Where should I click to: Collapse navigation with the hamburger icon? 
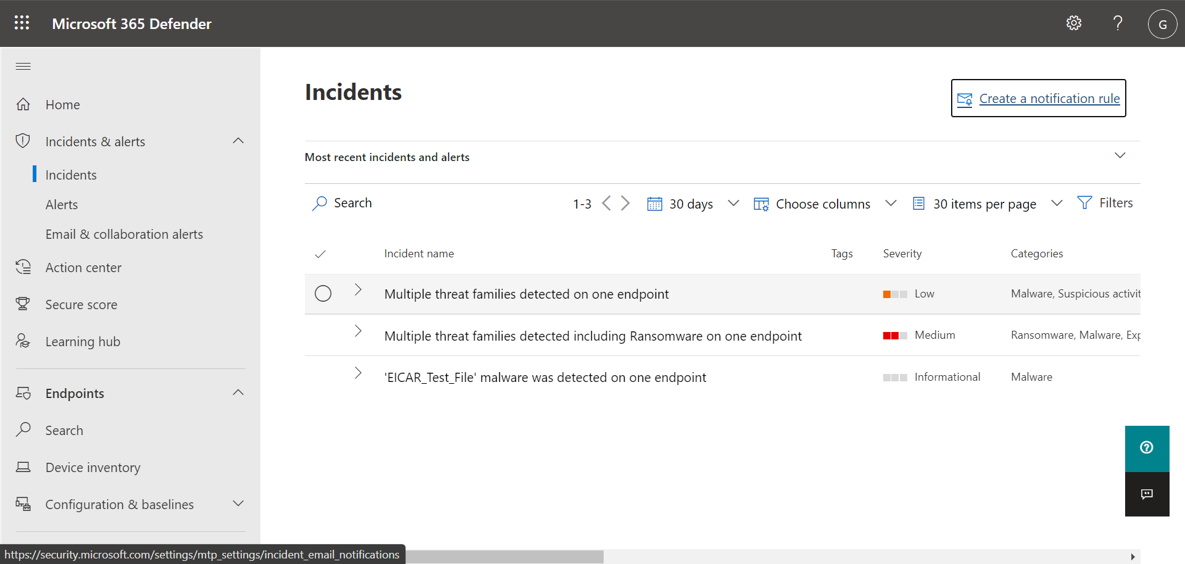[x=23, y=67]
